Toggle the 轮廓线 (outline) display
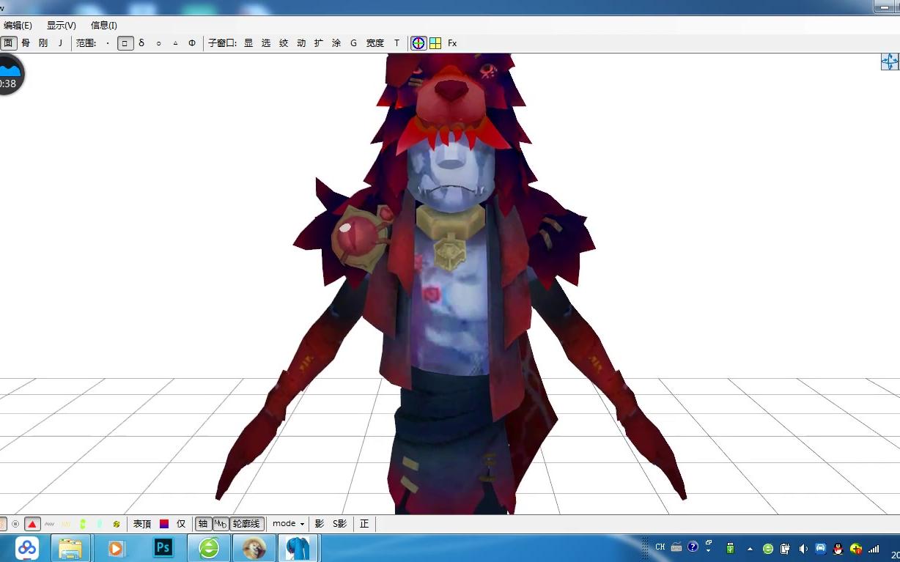The height and width of the screenshot is (562, 900). (246, 524)
